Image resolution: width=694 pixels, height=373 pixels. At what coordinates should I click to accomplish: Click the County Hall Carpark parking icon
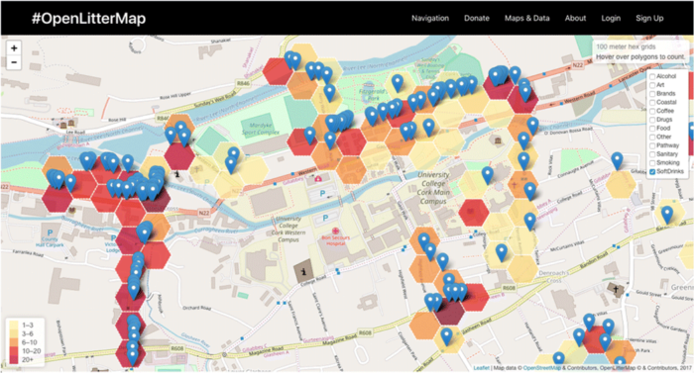click(50, 233)
